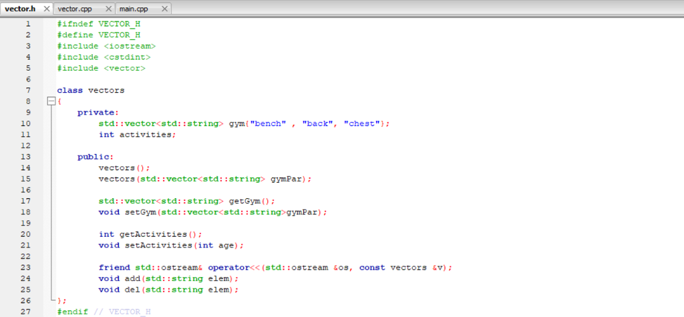Click the '#include <cstdint>' line
Viewport: 684px width, 317px height.
click(x=104, y=57)
